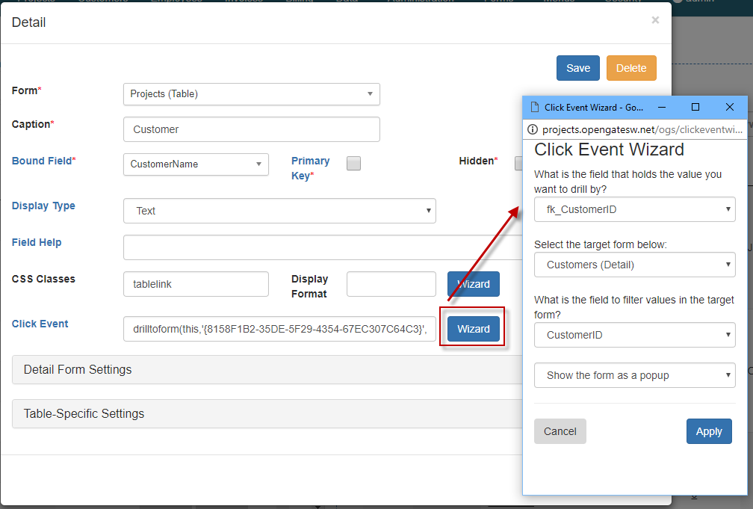Open the Administration menu in the top bar

[418, 1]
